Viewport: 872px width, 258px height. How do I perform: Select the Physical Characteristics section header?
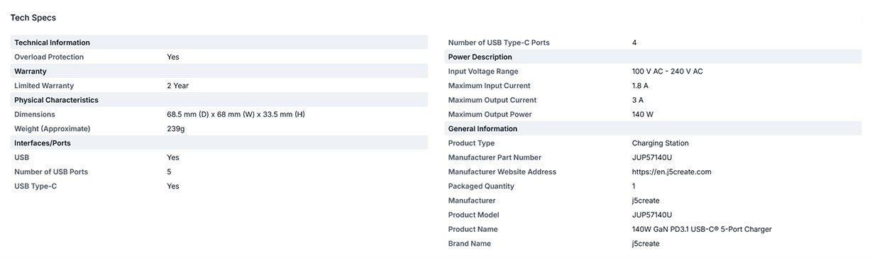(x=219, y=100)
